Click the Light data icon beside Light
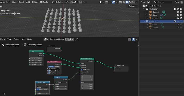184x96 pixels. (162, 18)
